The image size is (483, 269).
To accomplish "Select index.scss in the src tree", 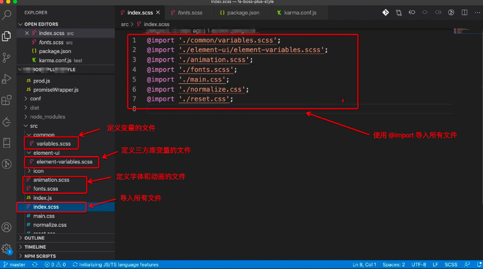I will pyautogui.click(x=45, y=207).
